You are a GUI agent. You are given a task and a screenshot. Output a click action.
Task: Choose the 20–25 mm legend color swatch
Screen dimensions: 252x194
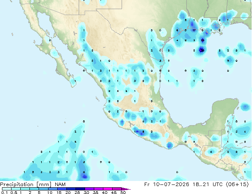71,189
